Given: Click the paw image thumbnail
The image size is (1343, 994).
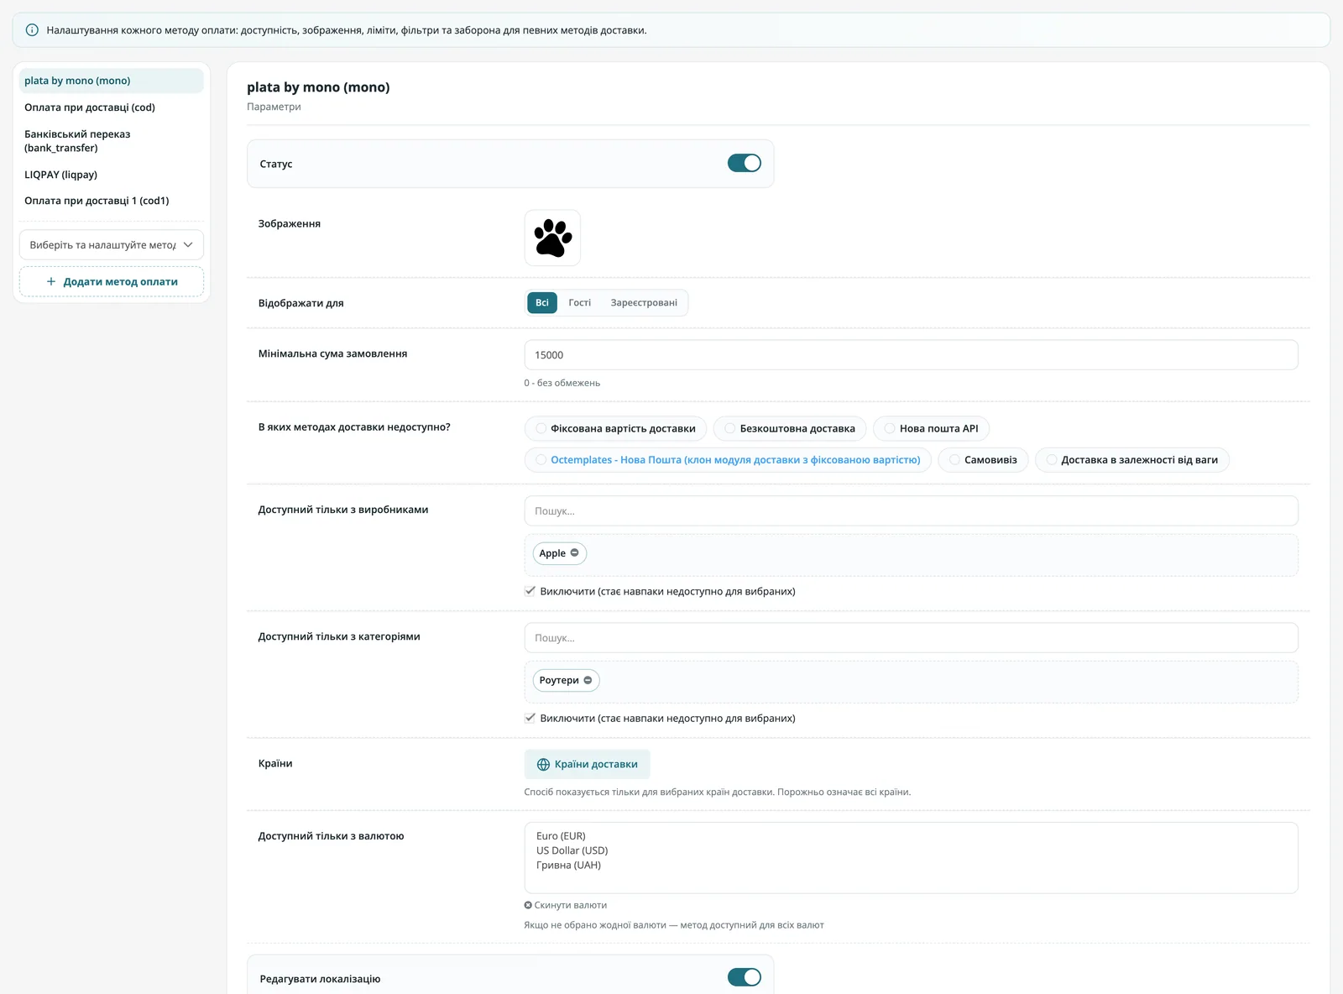Looking at the screenshot, I should (x=552, y=238).
